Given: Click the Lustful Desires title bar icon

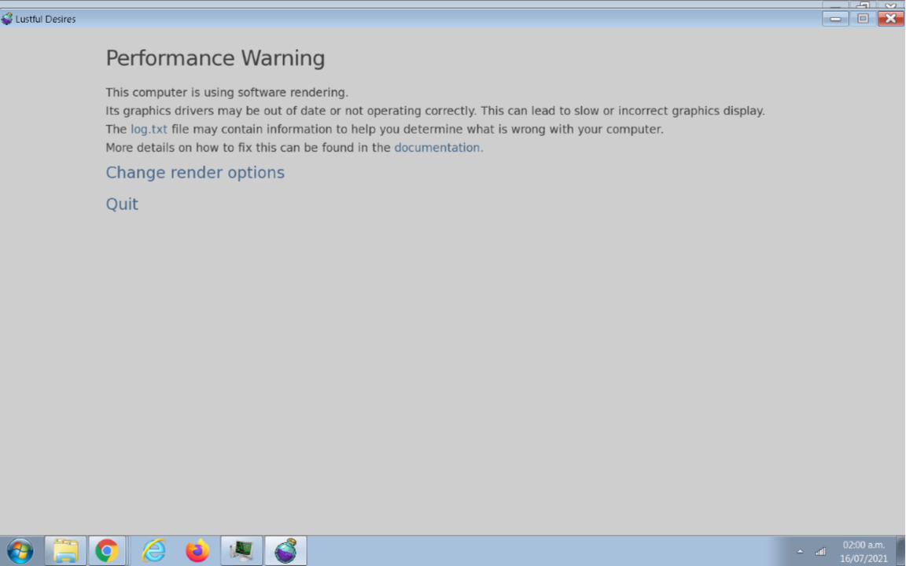Looking at the screenshot, I should click(x=6, y=19).
